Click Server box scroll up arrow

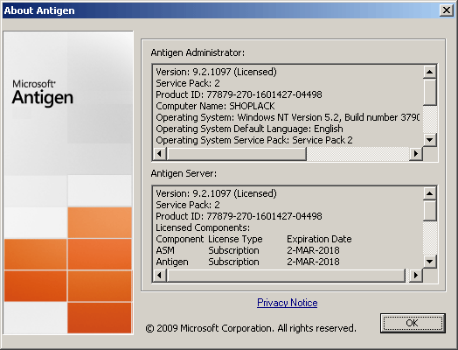[430, 193]
